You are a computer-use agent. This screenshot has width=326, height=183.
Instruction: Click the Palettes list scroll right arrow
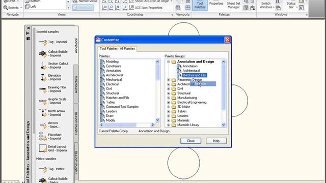tap(153, 125)
